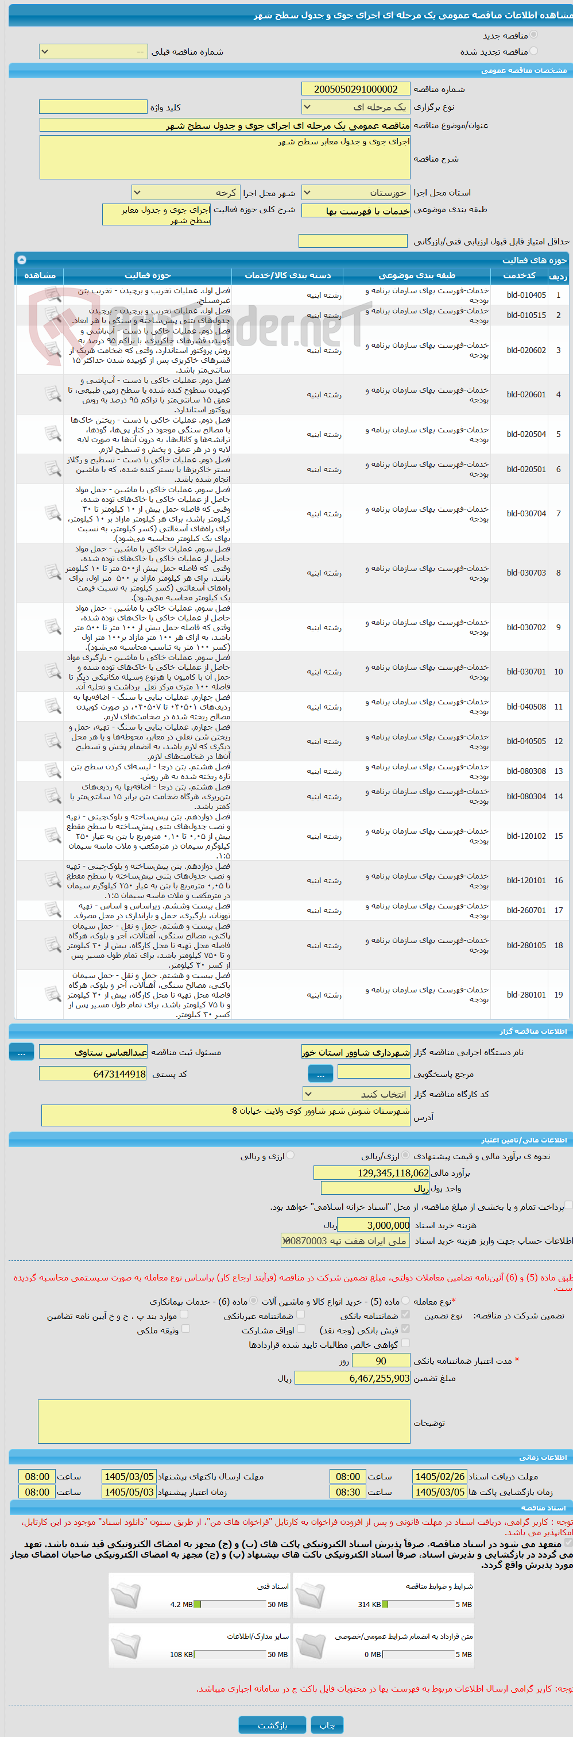Open view icon for row bld-010405
The width and height of the screenshot is (573, 1737).
(x=52, y=296)
